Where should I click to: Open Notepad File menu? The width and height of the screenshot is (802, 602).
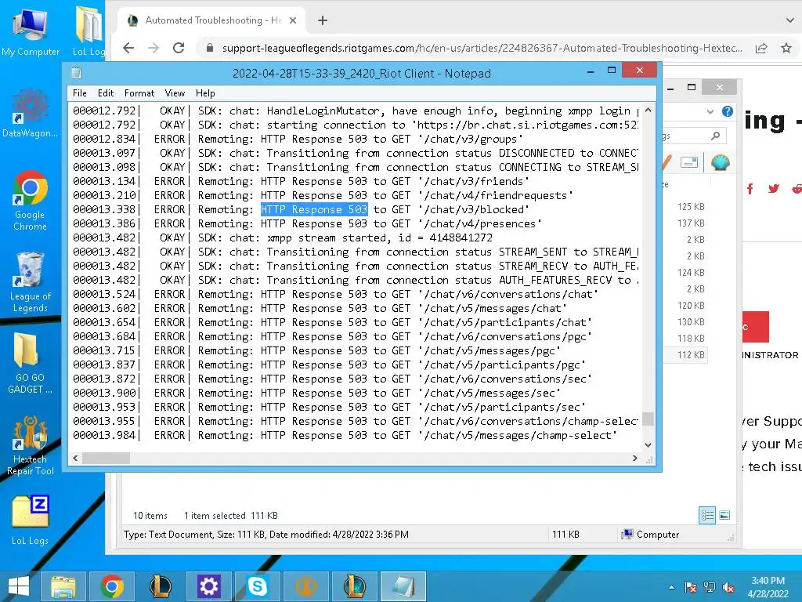click(79, 93)
